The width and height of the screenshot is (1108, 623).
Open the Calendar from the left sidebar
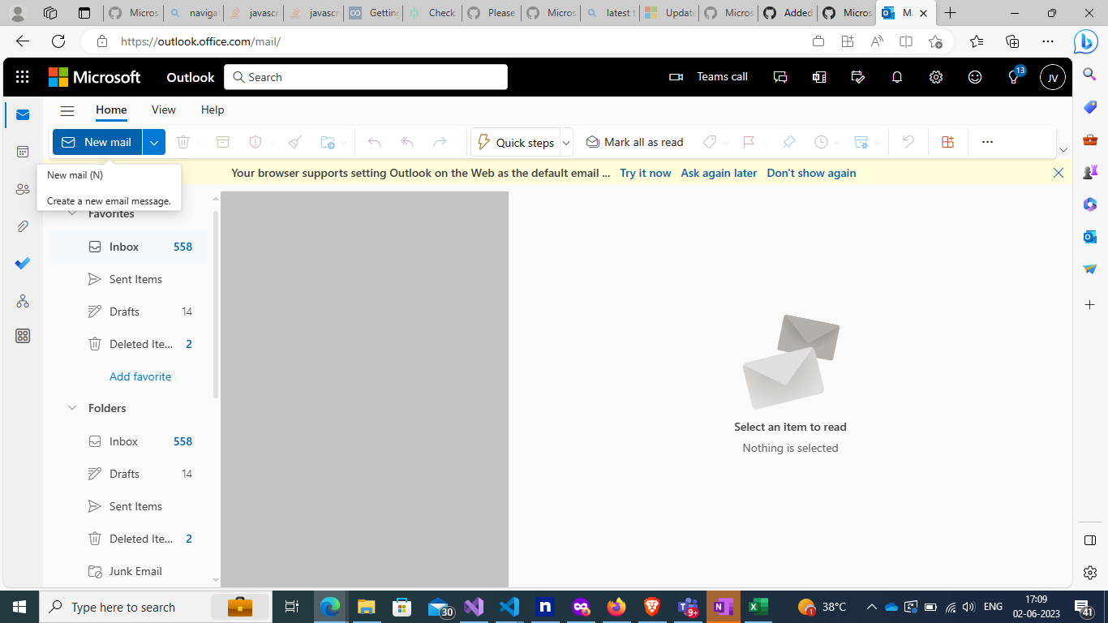click(x=22, y=152)
